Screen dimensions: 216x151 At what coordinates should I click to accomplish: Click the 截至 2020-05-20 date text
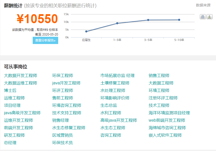coord(47,34)
